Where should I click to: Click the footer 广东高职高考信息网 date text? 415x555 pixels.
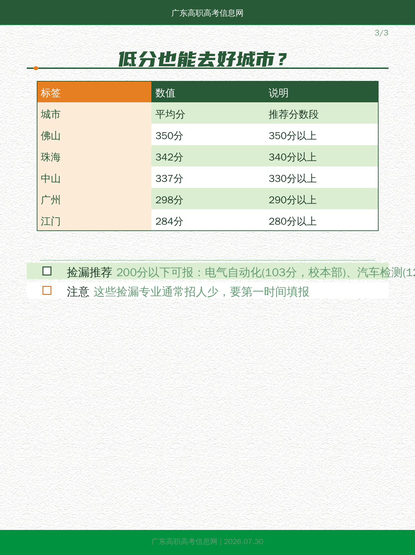coord(207,542)
